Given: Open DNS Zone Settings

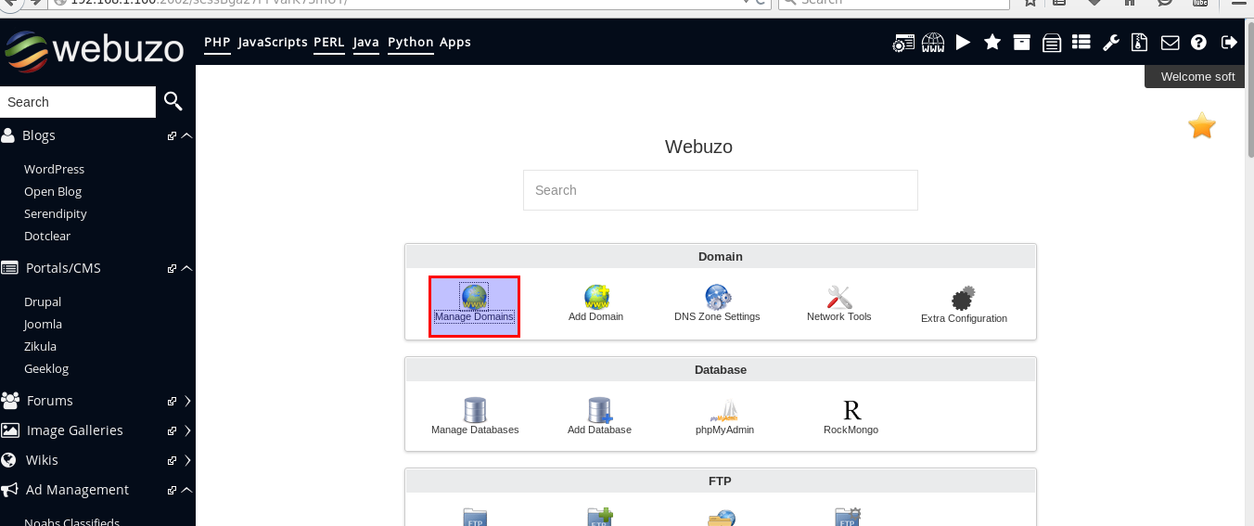Looking at the screenshot, I should [x=717, y=302].
